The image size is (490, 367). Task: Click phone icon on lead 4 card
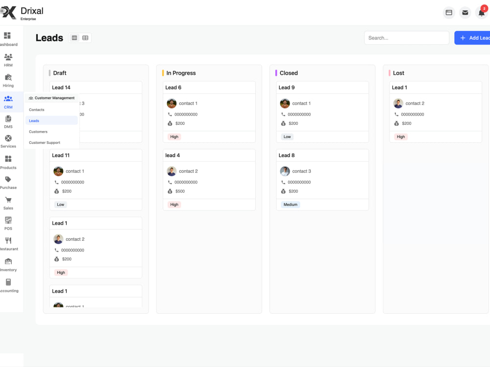[x=170, y=182]
